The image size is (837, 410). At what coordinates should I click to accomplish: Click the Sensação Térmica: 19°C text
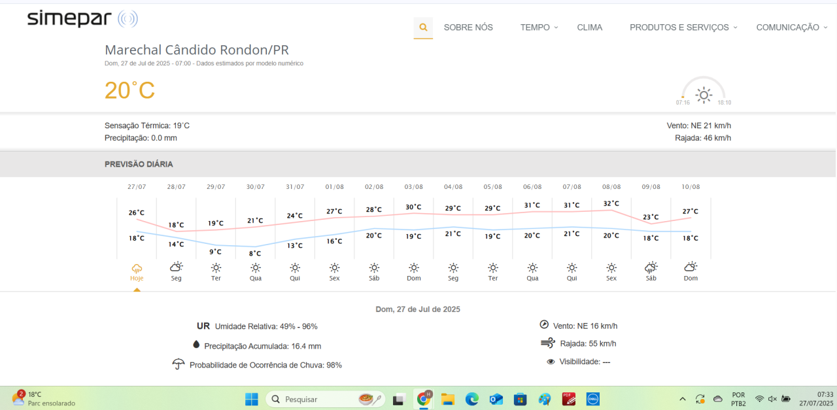[x=147, y=126]
